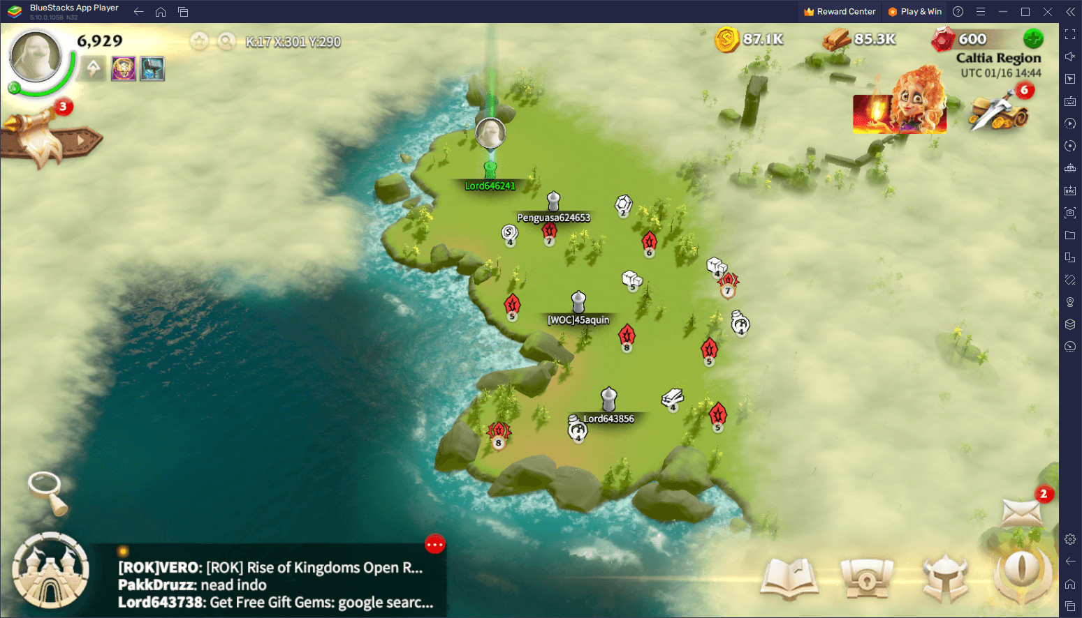Open the sword and gold rewards icon

(999, 112)
